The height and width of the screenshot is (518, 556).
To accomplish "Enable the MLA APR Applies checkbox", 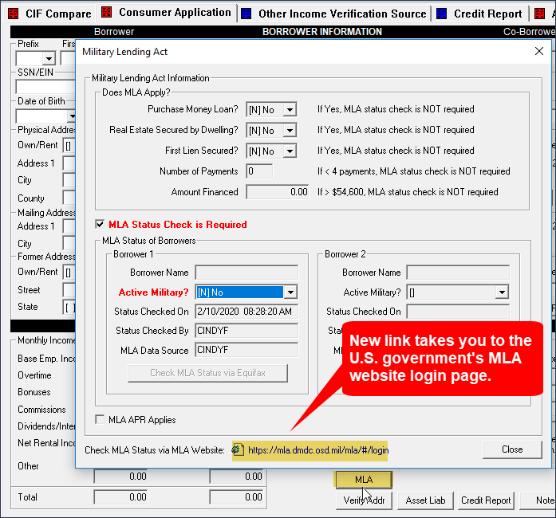I will pos(100,420).
